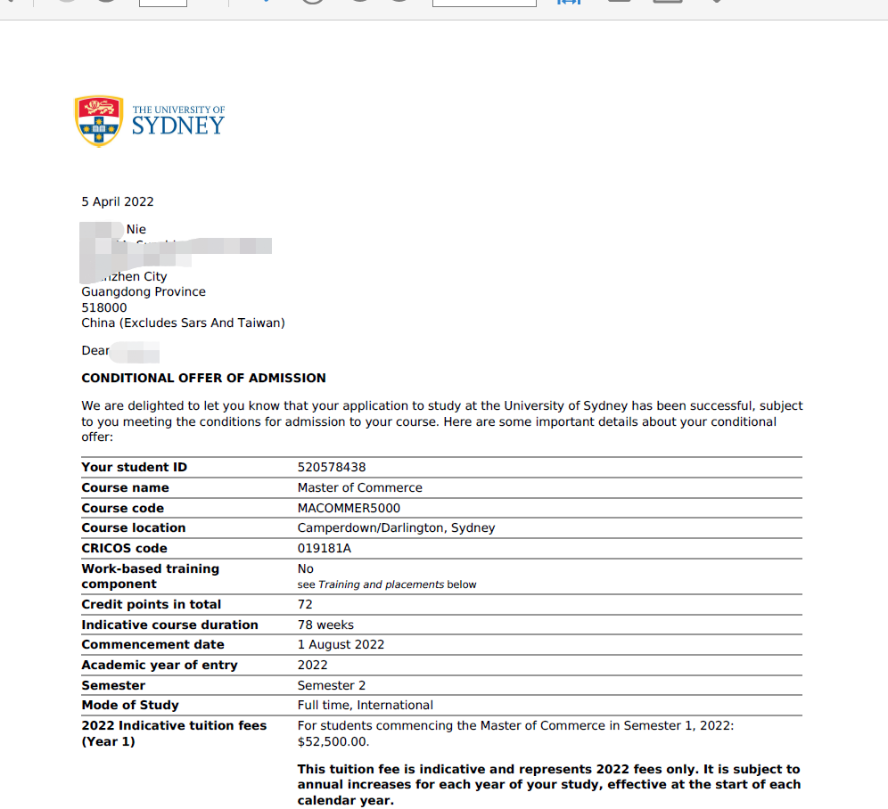Select the student ID number 520578438
The width and height of the screenshot is (888, 809).
pos(332,467)
